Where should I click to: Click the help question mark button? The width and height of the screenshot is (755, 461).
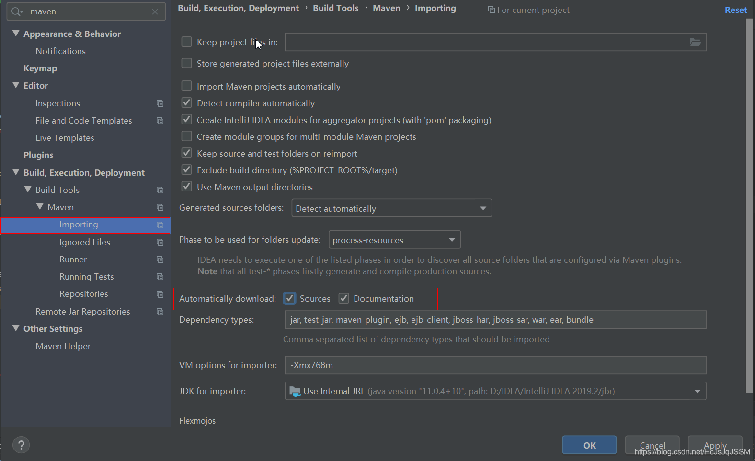(x=21, y=445)
